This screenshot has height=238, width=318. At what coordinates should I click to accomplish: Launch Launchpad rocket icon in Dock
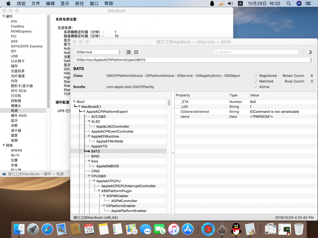click(x=33, y=229)
